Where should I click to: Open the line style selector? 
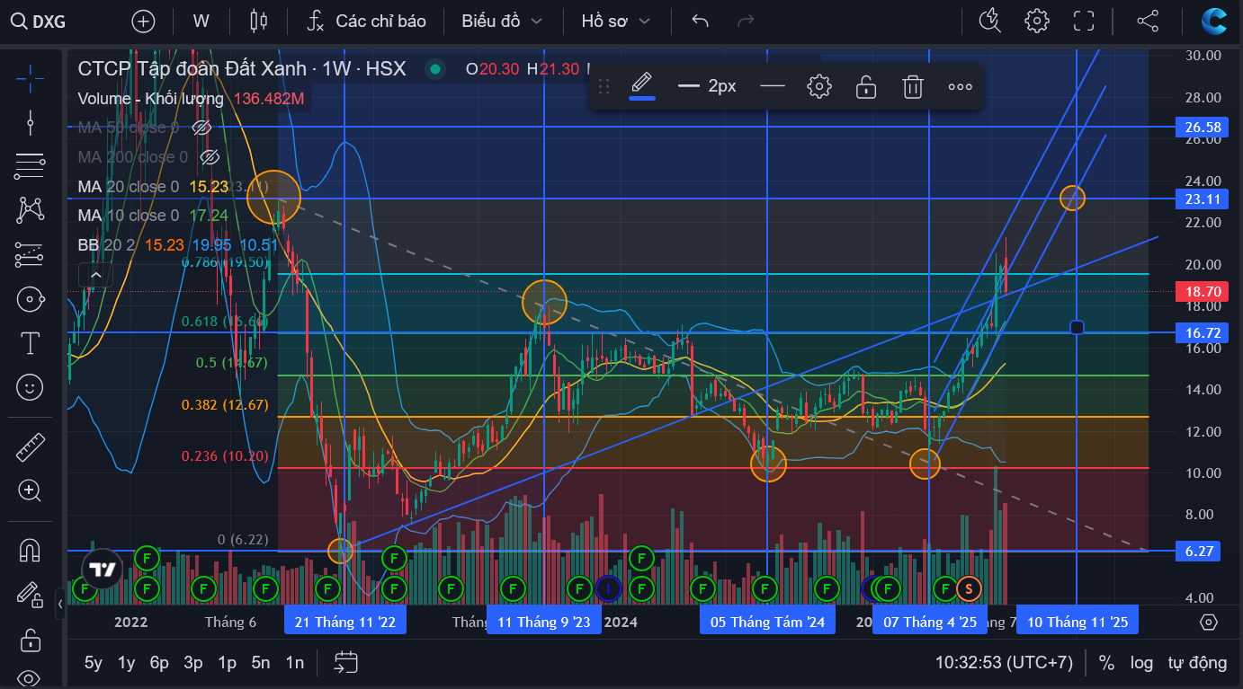773,86
